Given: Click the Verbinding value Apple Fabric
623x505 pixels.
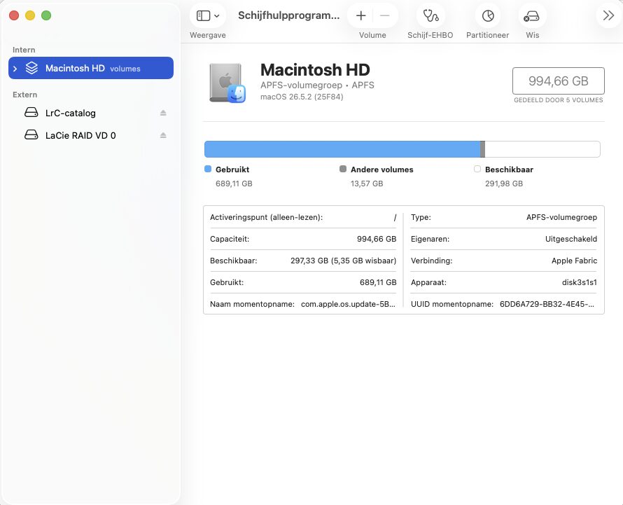Looking at the screenshot, I should point(574,261).
